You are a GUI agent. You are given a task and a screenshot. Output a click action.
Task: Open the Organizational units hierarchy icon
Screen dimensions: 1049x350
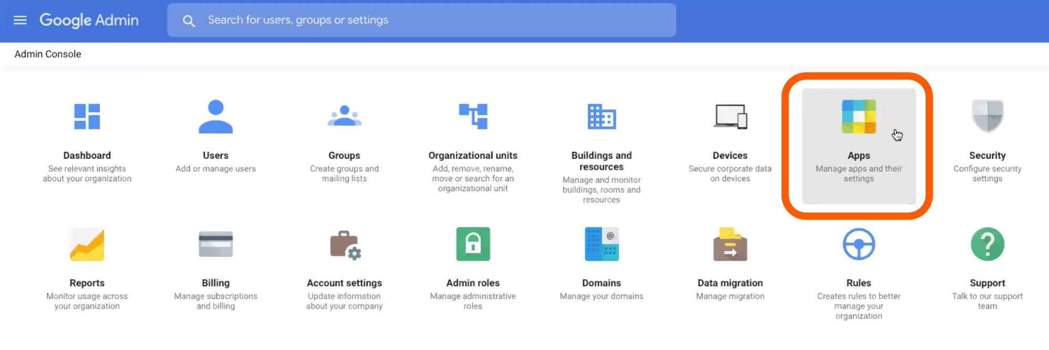click(473, 116)
